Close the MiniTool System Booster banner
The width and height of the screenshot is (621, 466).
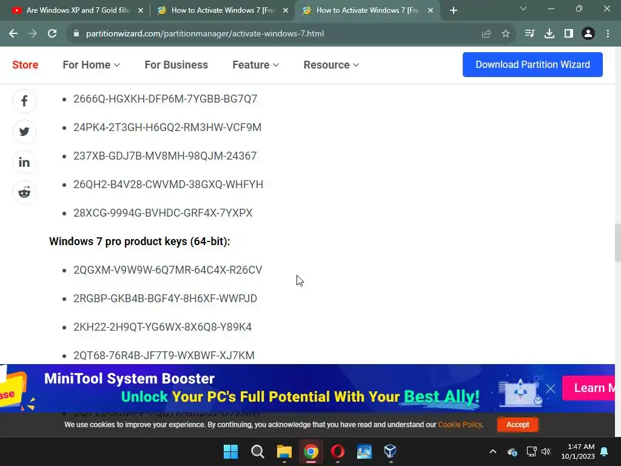(551, 388)
